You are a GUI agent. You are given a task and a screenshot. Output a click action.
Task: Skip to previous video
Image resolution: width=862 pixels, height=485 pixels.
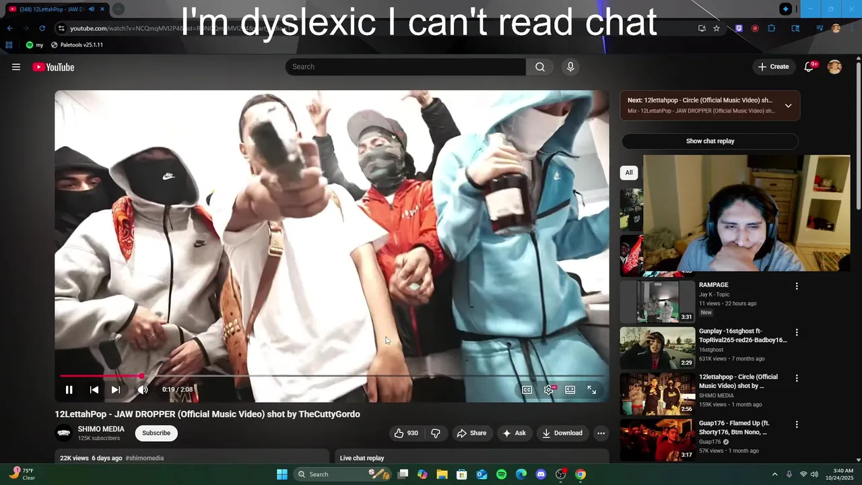[x=94, y=389]
